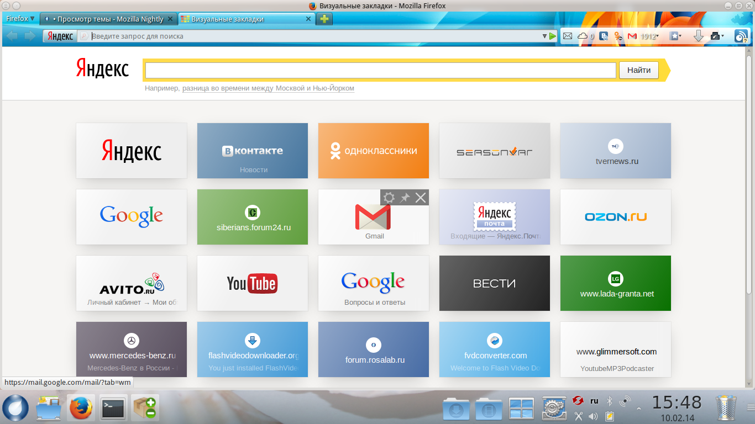The width and height of the screenshot is (755, 424).
Task: Open the VKontakte toolbar notifier icon
Action: [604, 36]
